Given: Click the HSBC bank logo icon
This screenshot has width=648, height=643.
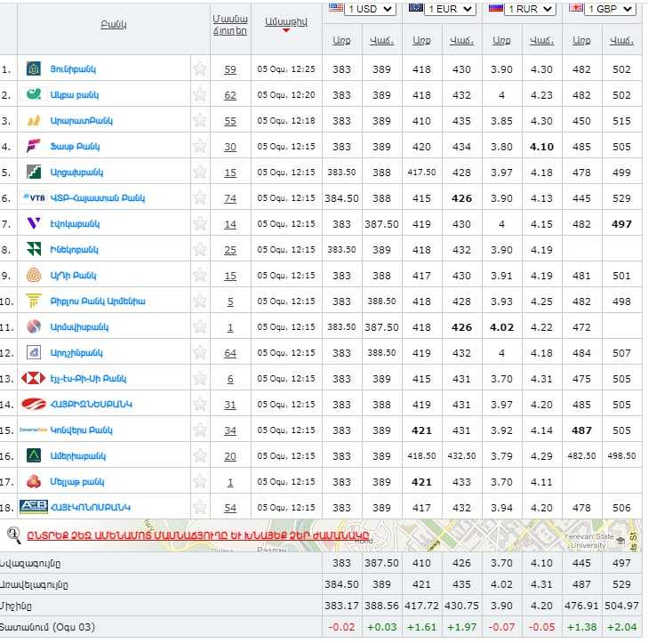Looking at the screenshot, I should pyautogui.click(x=33, y=379).
